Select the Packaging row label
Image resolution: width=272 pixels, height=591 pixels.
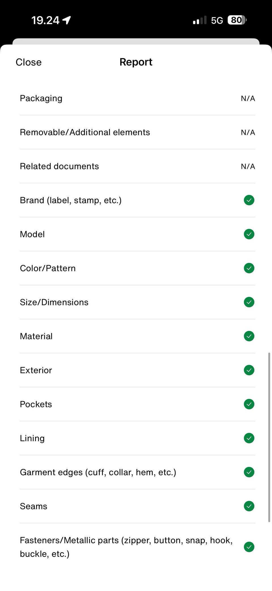[x=41, y=98]
